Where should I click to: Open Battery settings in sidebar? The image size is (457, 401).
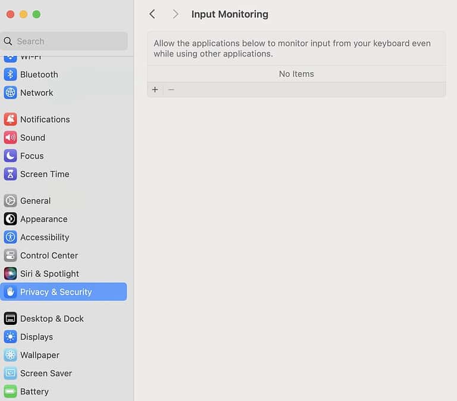(34, 391)
